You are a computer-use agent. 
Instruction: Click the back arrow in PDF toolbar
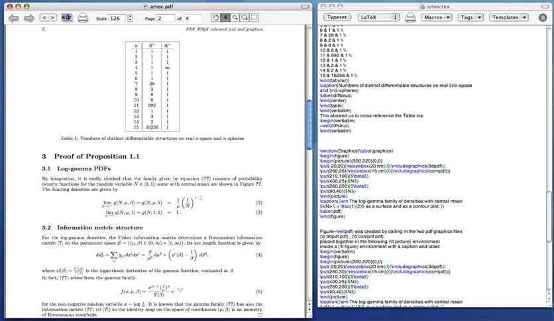click(x=12, y=18)
